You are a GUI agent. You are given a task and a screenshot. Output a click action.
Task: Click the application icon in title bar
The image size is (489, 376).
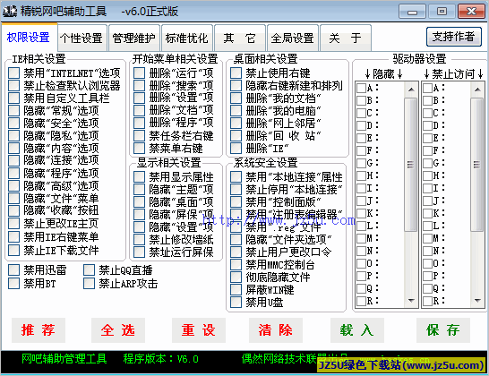10,12
